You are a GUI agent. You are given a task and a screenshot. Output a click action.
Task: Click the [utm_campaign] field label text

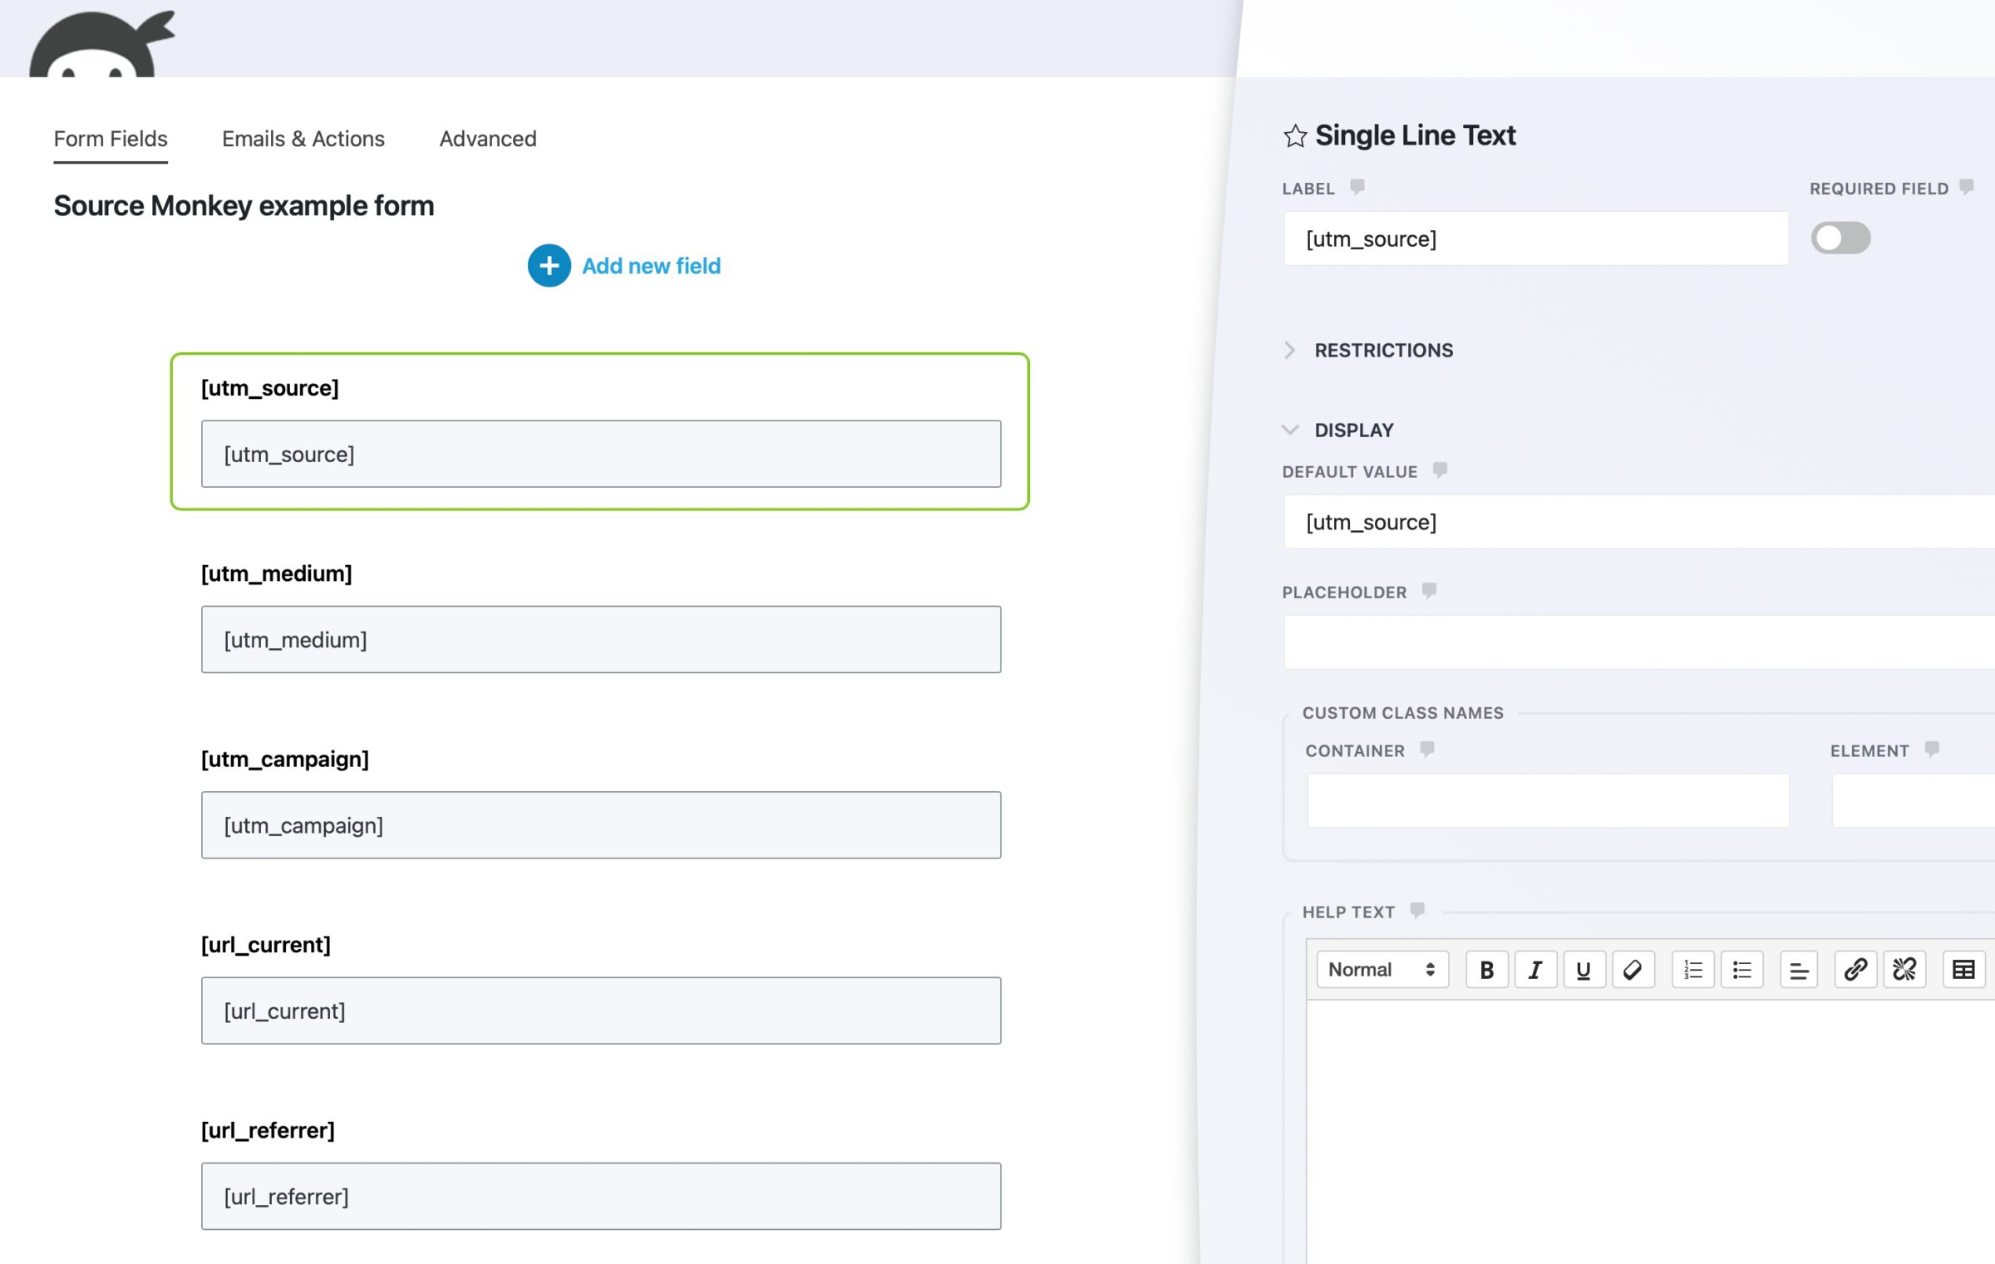pos(285,759)
